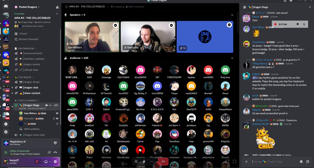Collapse the Speakers — 3 section
This screenshot has height=168, width=314.
pyautogui.click(x=232, y=15)
